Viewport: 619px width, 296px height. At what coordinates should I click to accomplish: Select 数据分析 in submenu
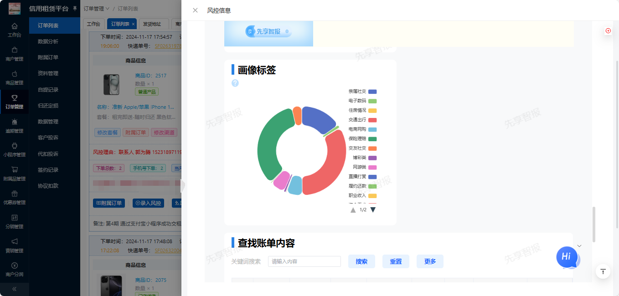pos(48,41)
